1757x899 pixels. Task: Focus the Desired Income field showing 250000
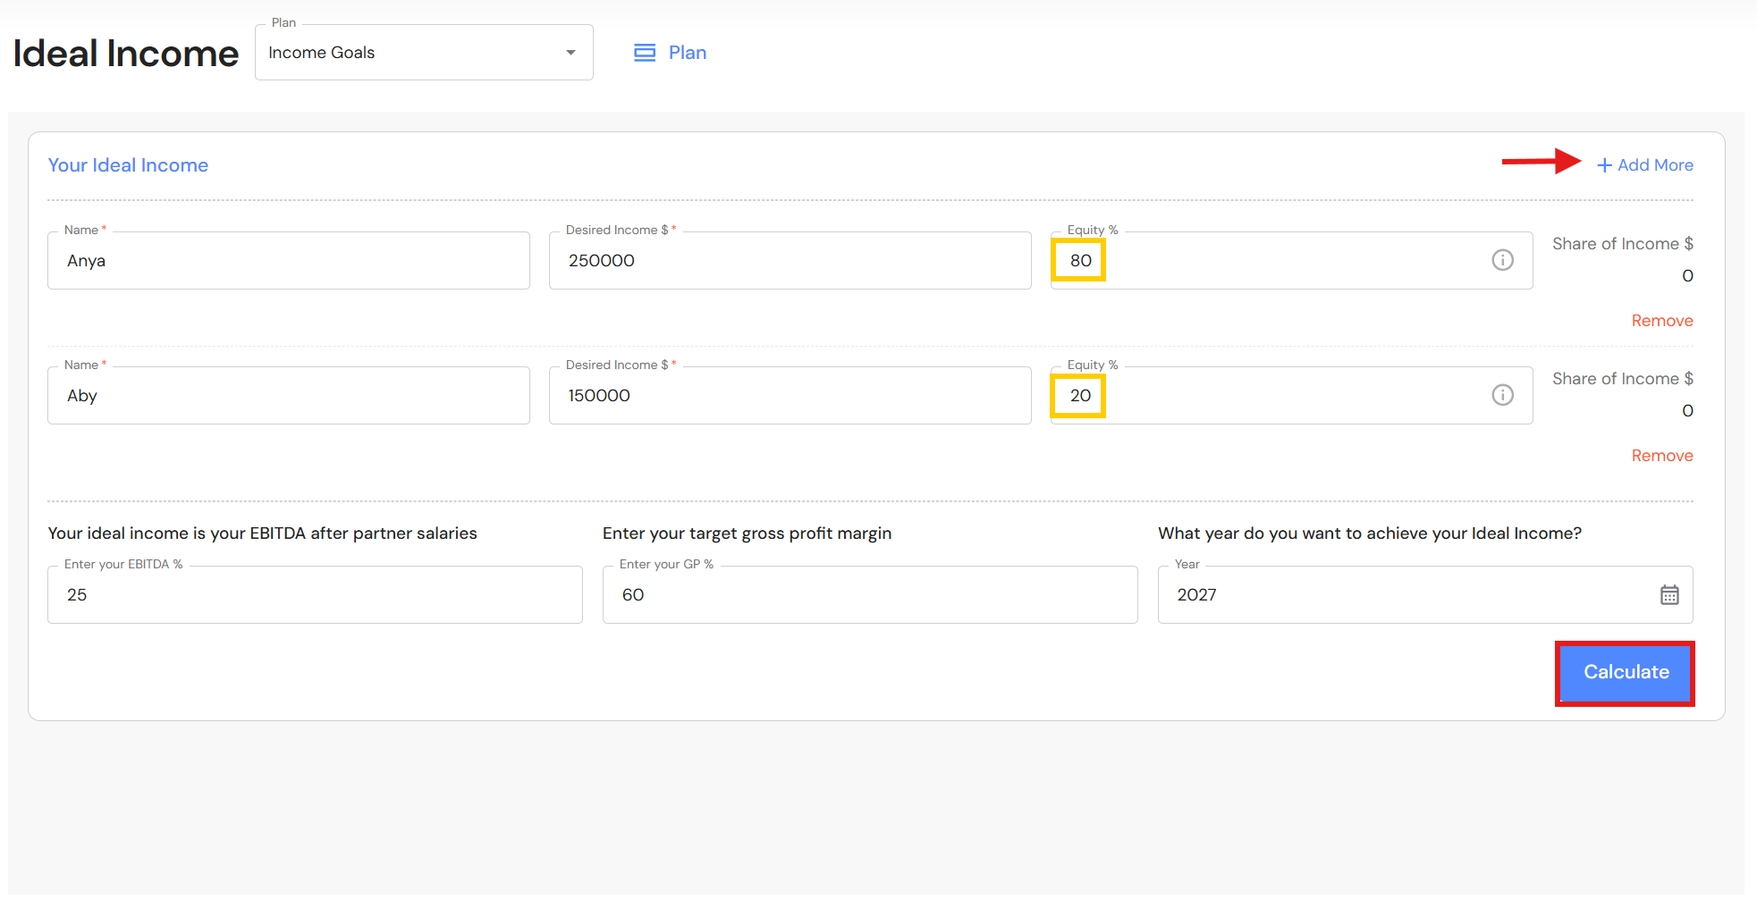click(x=789, y=261)
